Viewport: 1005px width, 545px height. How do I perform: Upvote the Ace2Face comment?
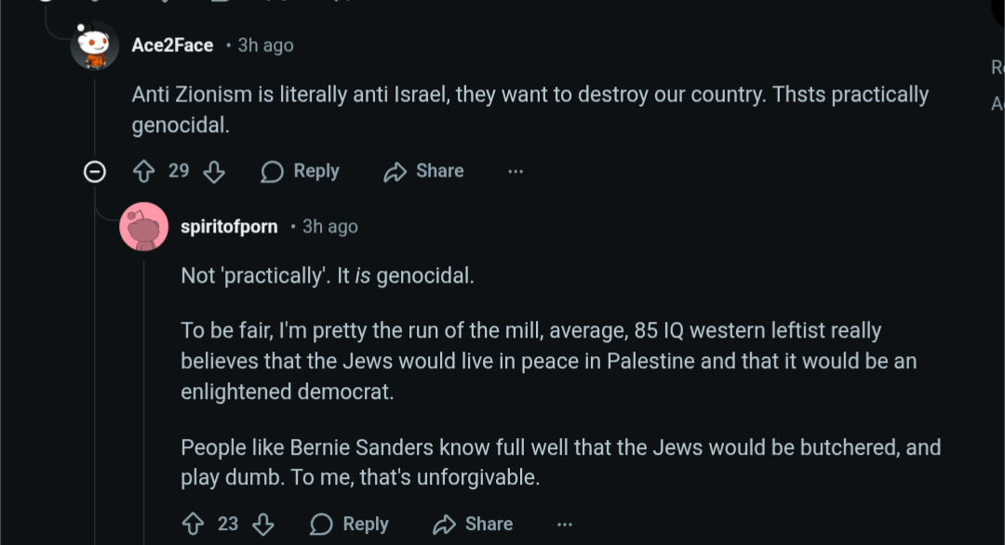coord(144,171)
